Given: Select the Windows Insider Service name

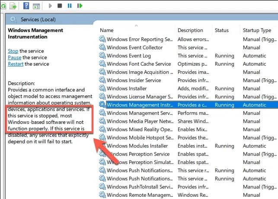Looking at the screenshot, I should pos(134,80).
